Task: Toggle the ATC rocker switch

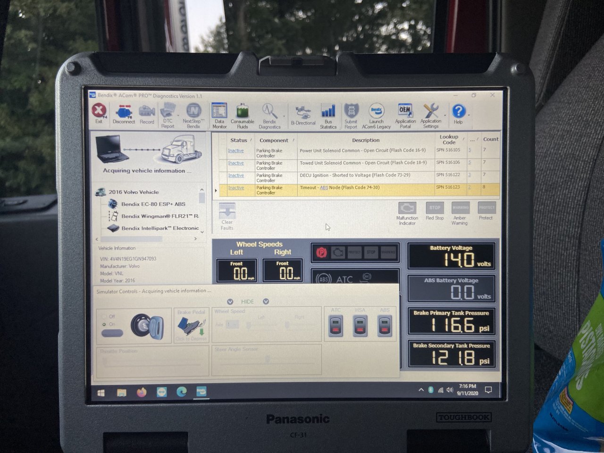Action: click(336, 326)
